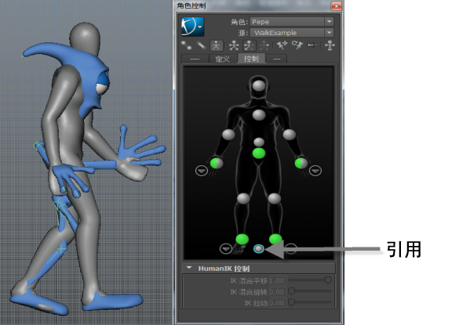This screenshot has width=470, height=325.
Task: Open the 角色 Pepe dropdown
Action: [292, 22]
